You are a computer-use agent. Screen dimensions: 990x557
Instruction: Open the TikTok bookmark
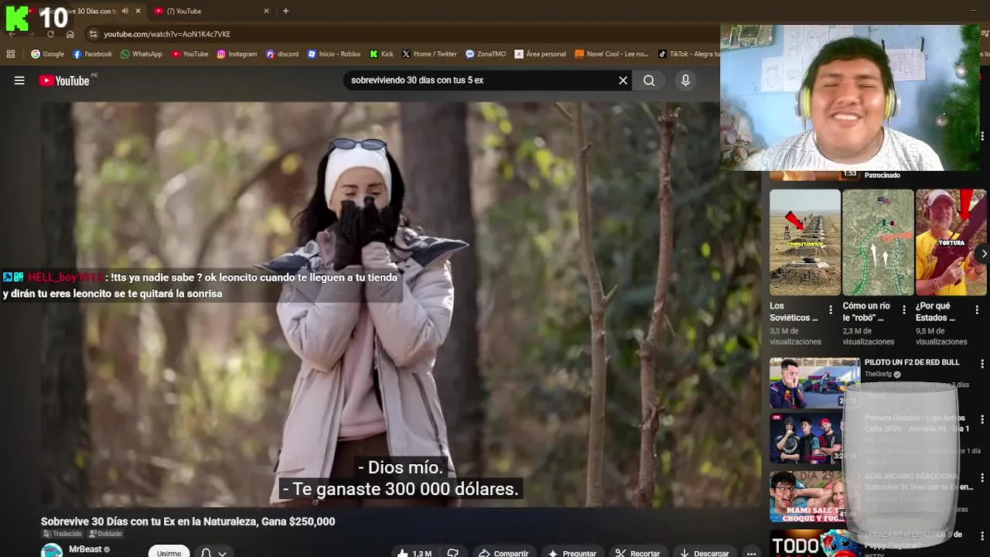(688, 54)
